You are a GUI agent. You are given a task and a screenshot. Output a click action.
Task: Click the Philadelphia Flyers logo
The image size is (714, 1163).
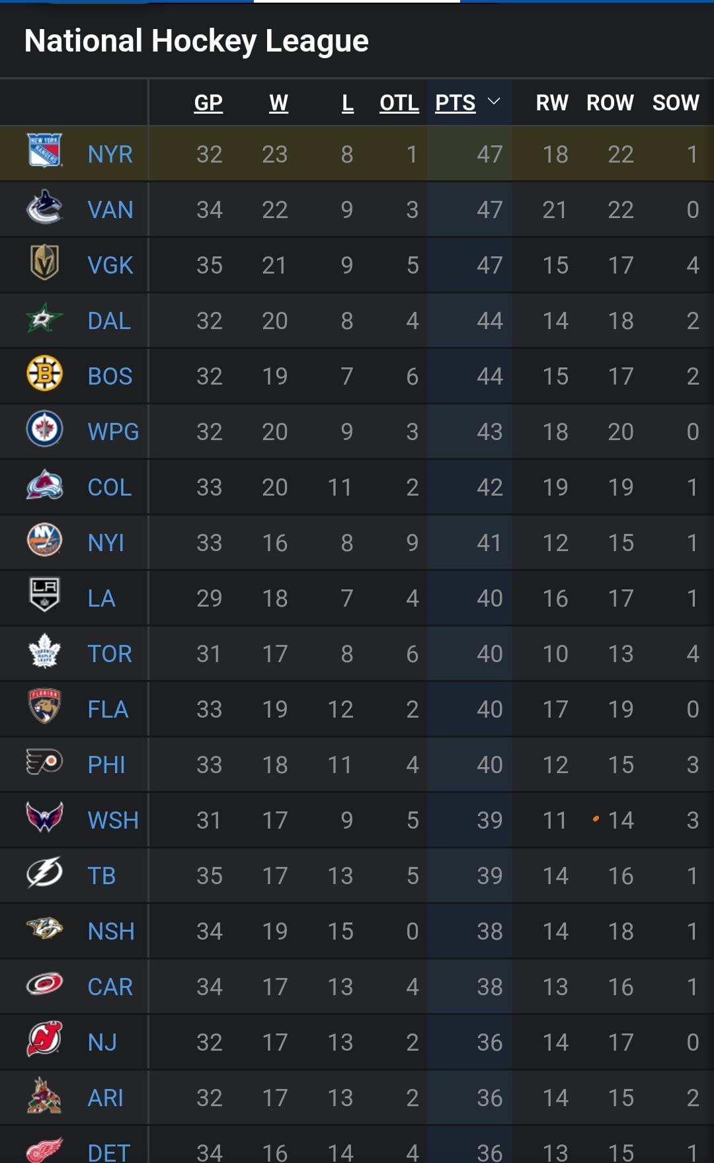(44, 763)
